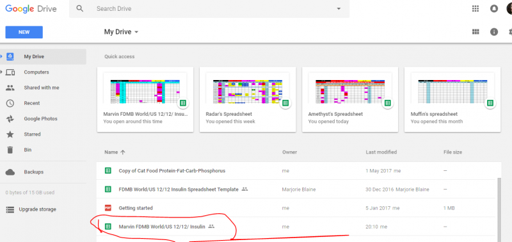
Task: Switch to grid view layout
Action: tap(476, 31)
